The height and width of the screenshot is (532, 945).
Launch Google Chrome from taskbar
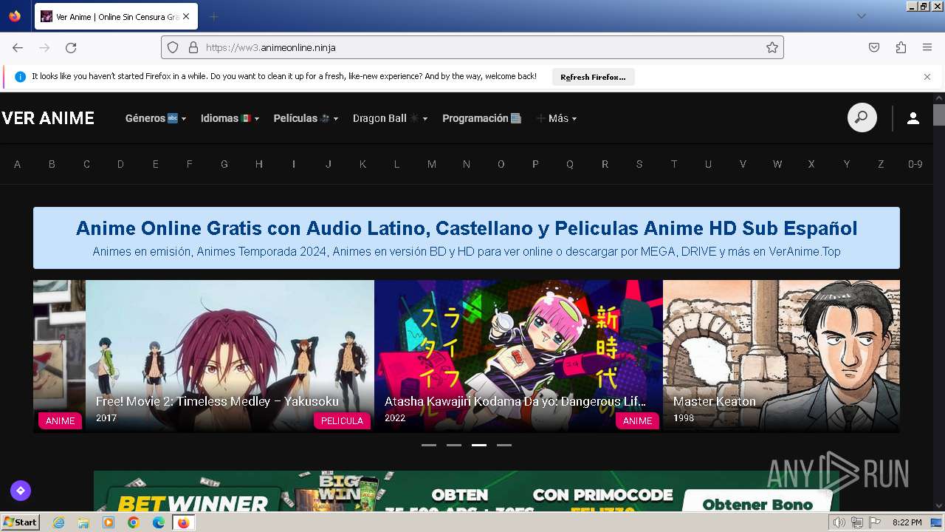pos(133,522)
